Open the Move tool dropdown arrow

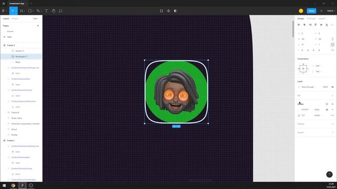[x=16, y=11]
